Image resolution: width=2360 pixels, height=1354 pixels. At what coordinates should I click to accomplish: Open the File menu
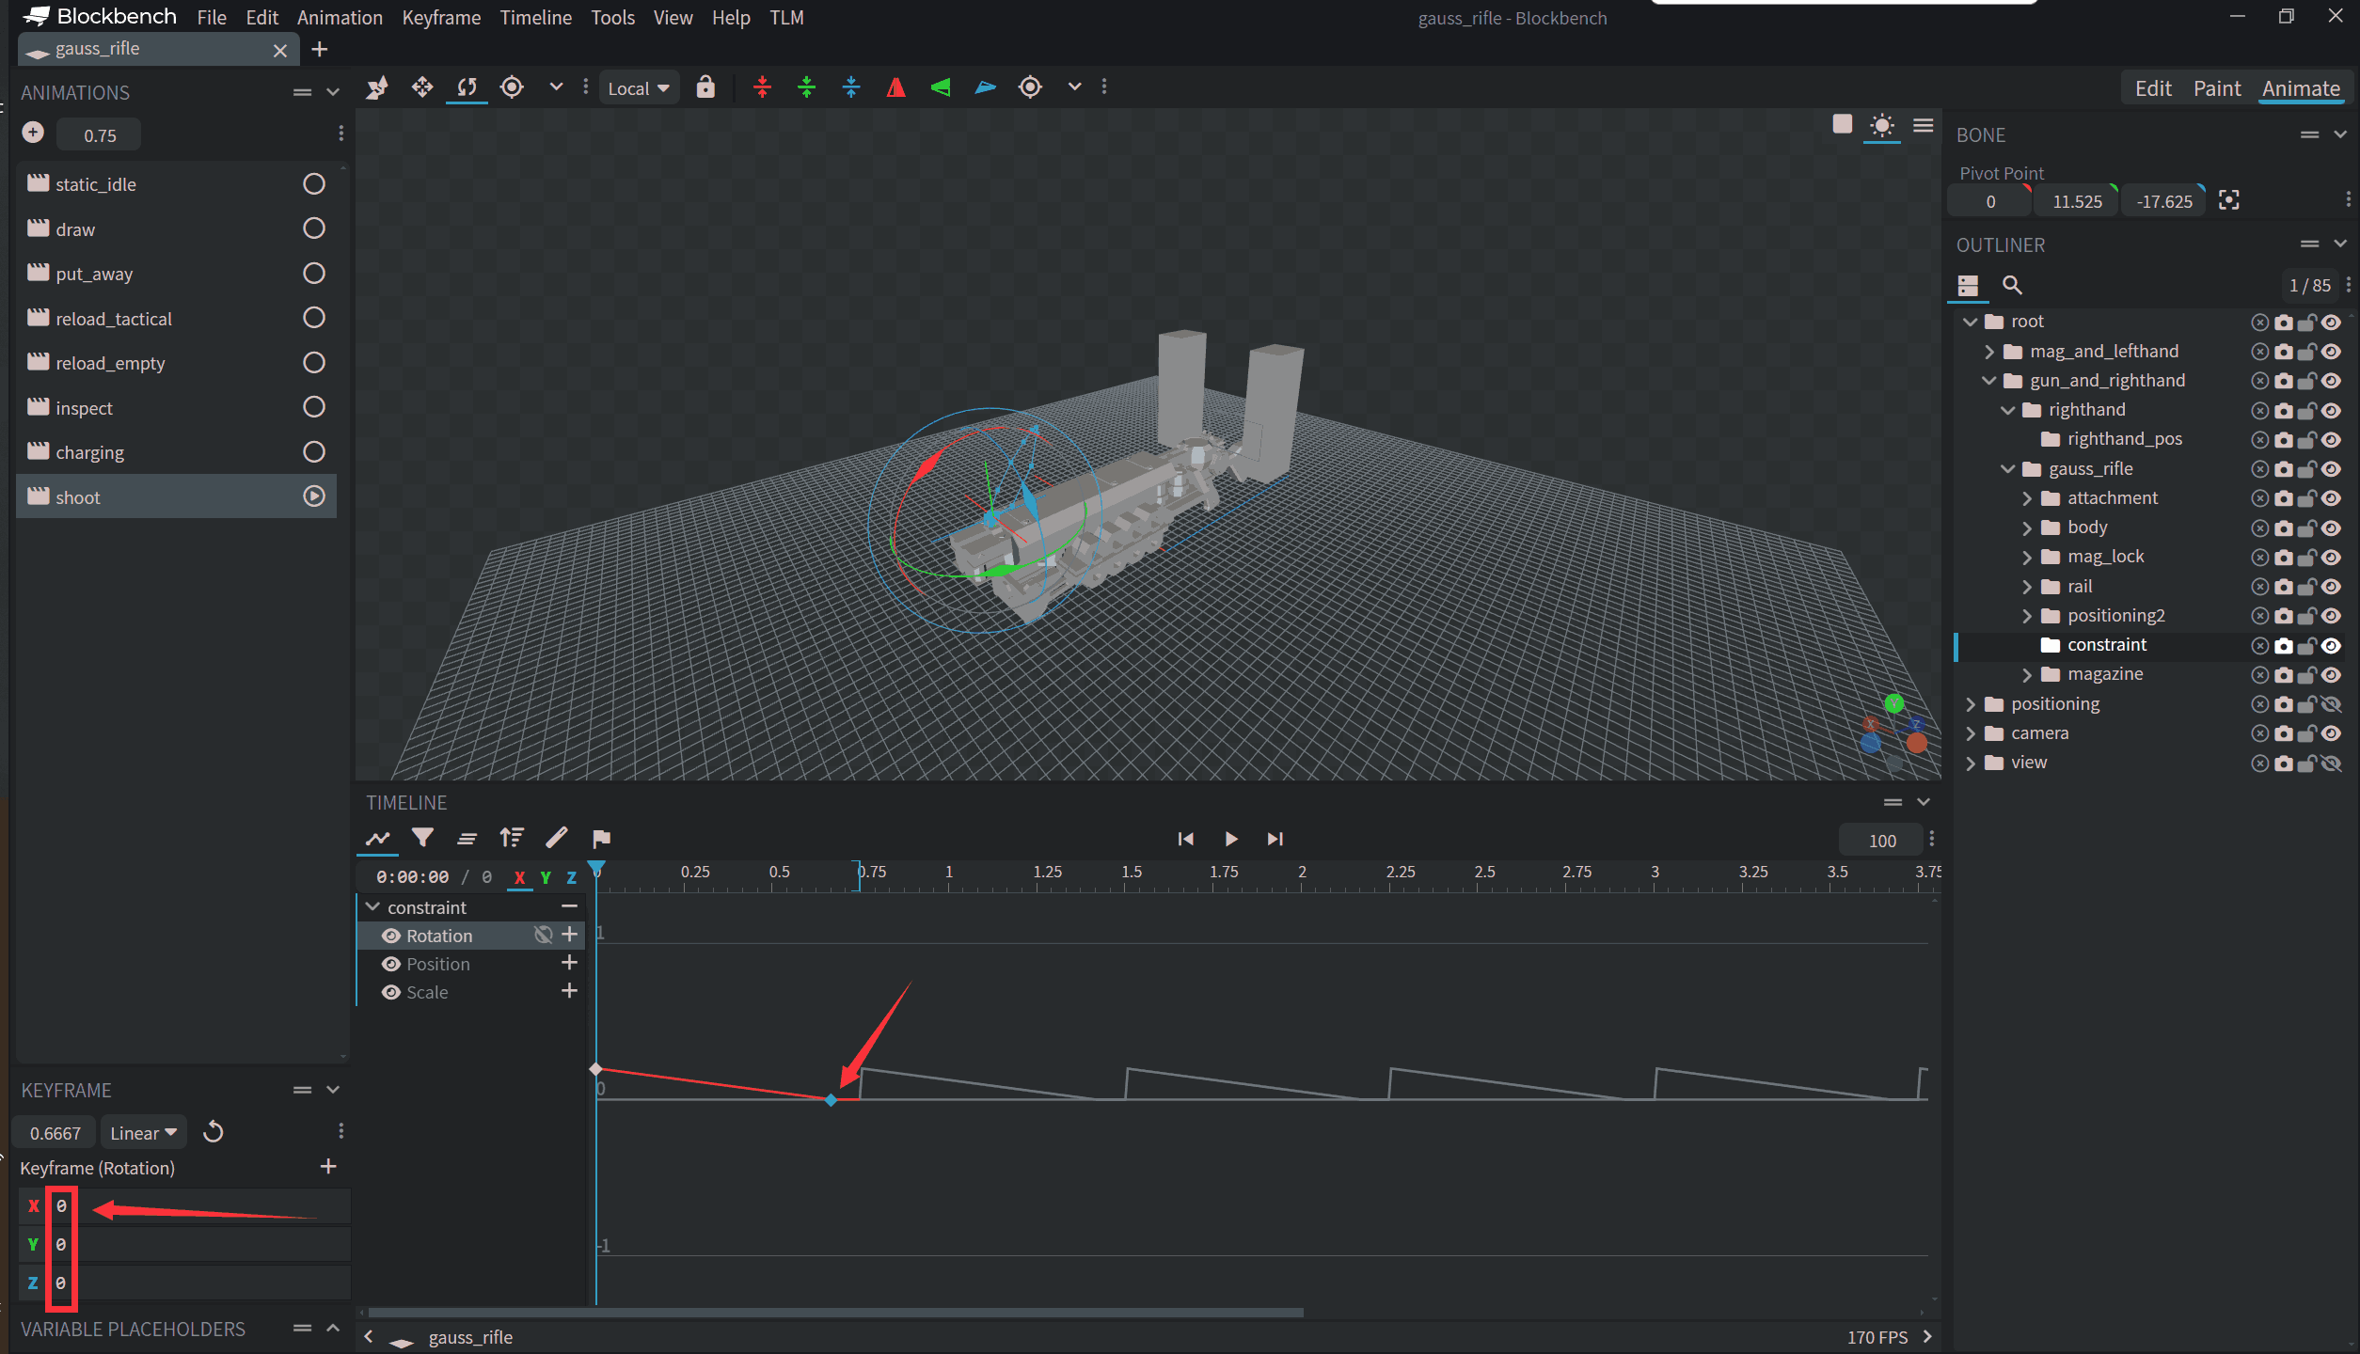(x=212, y=17)
